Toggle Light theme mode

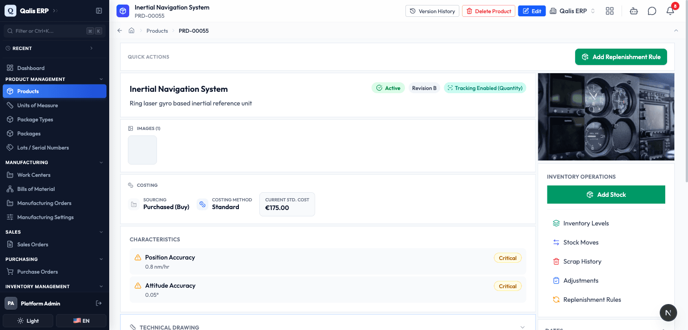[28, 320]
